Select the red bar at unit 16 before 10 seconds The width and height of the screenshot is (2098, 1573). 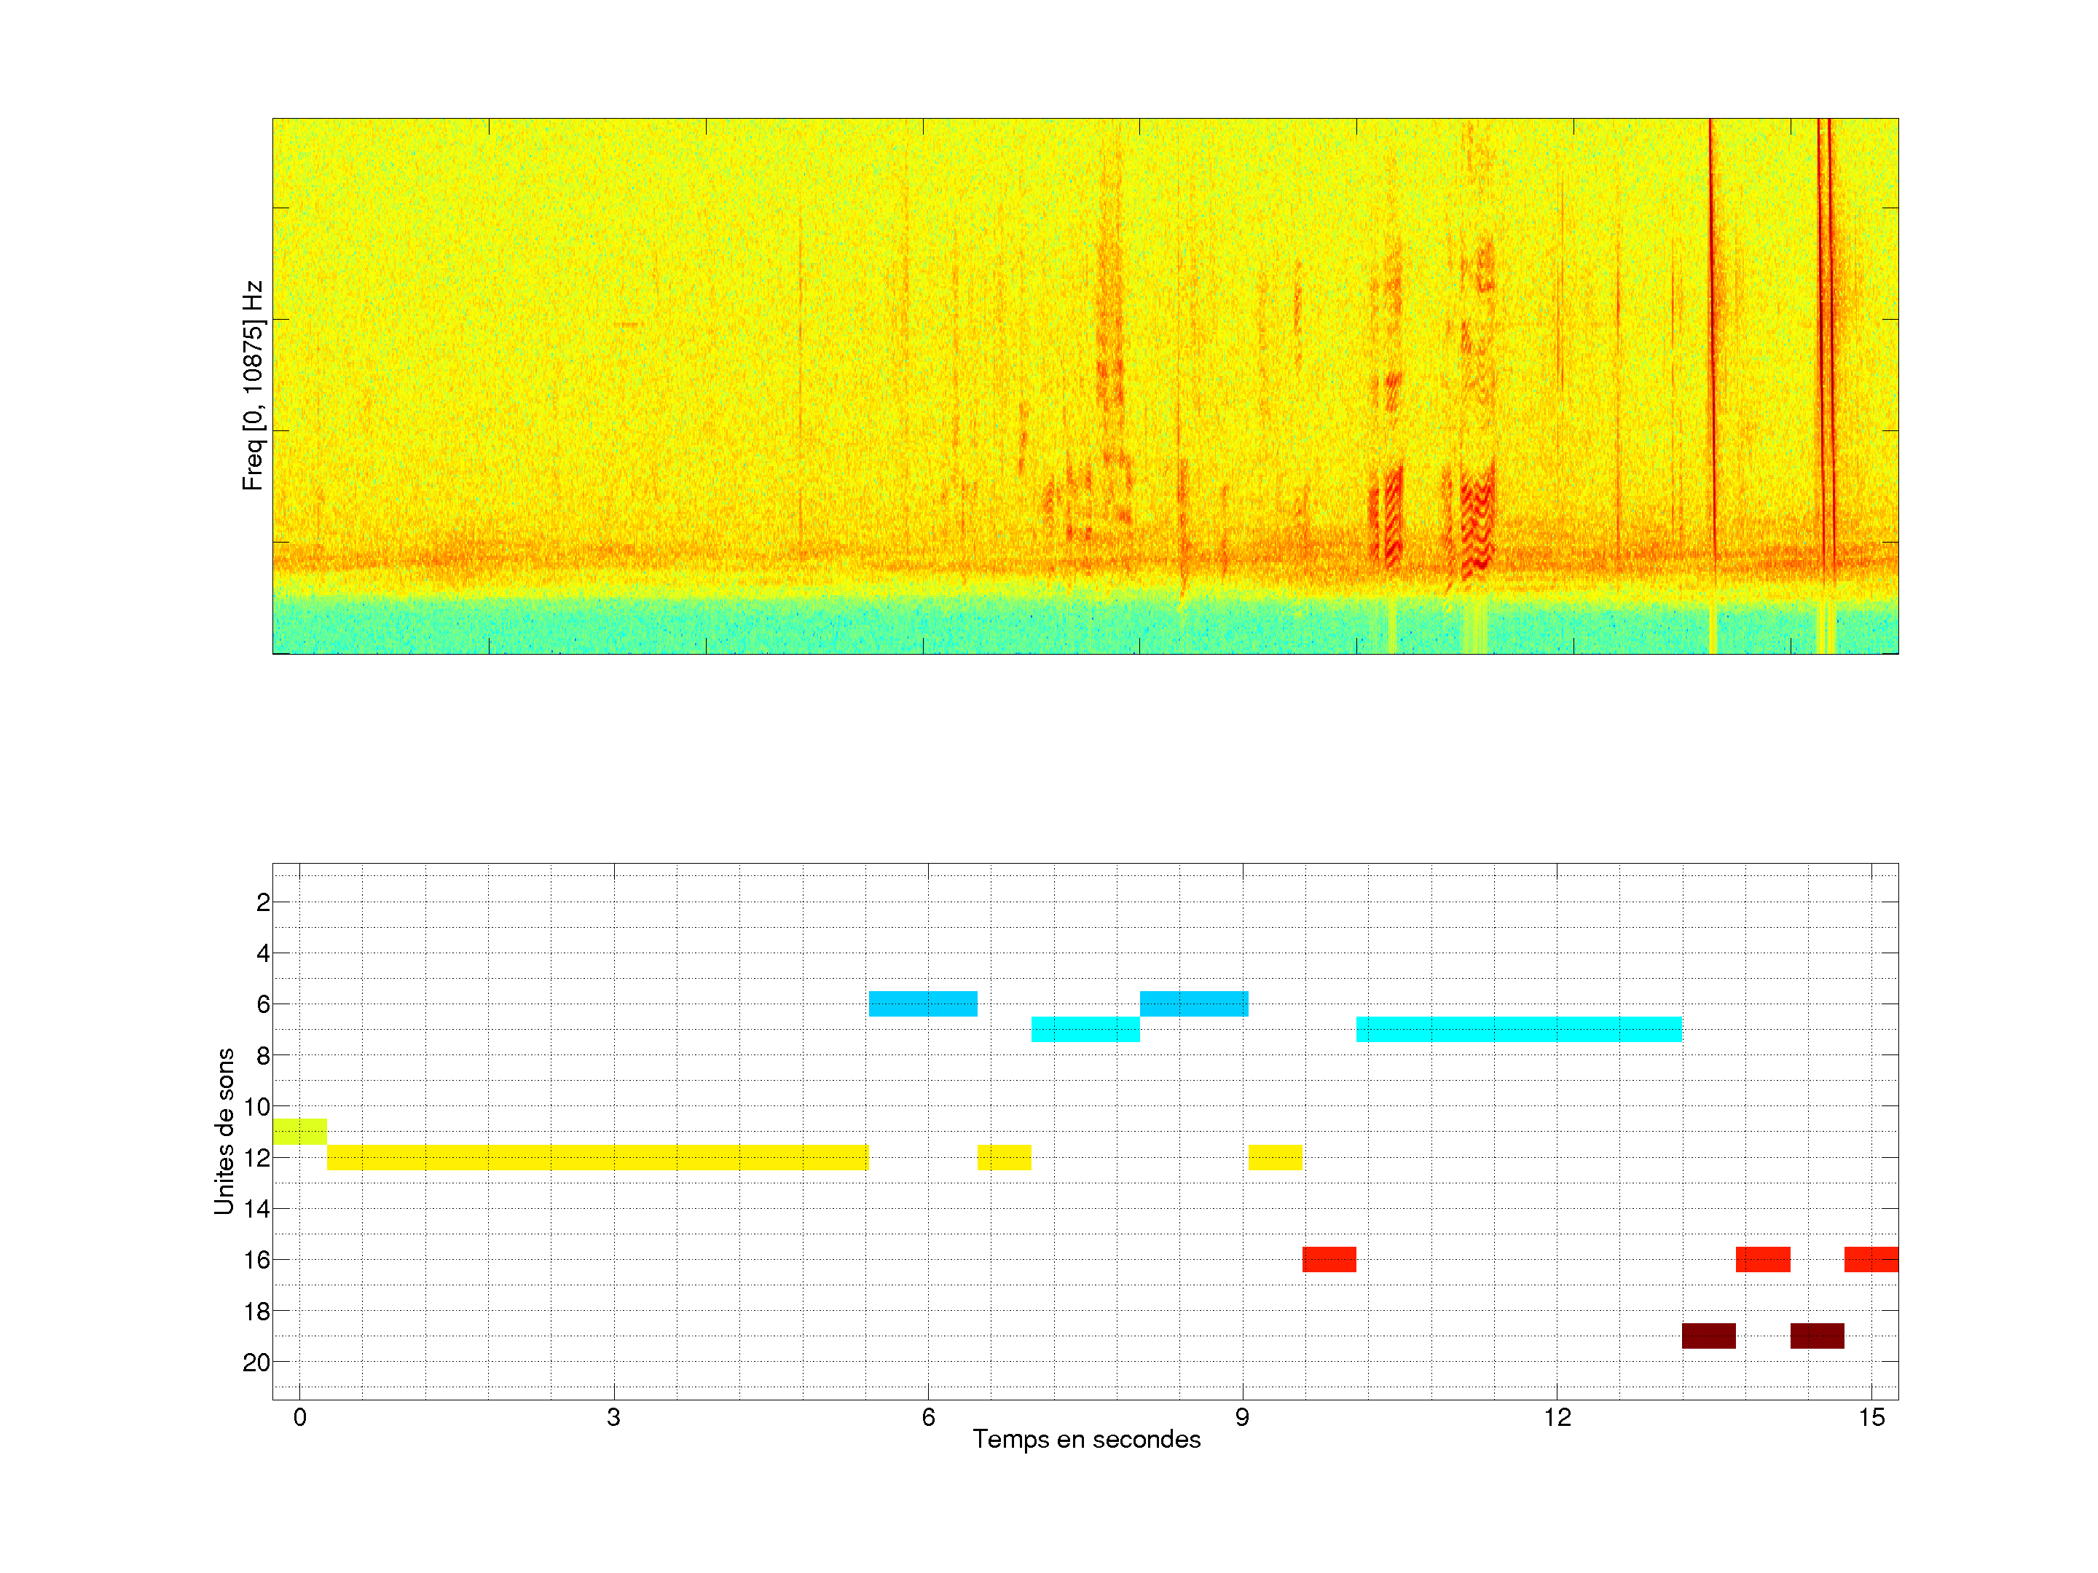[1329, 1259]
